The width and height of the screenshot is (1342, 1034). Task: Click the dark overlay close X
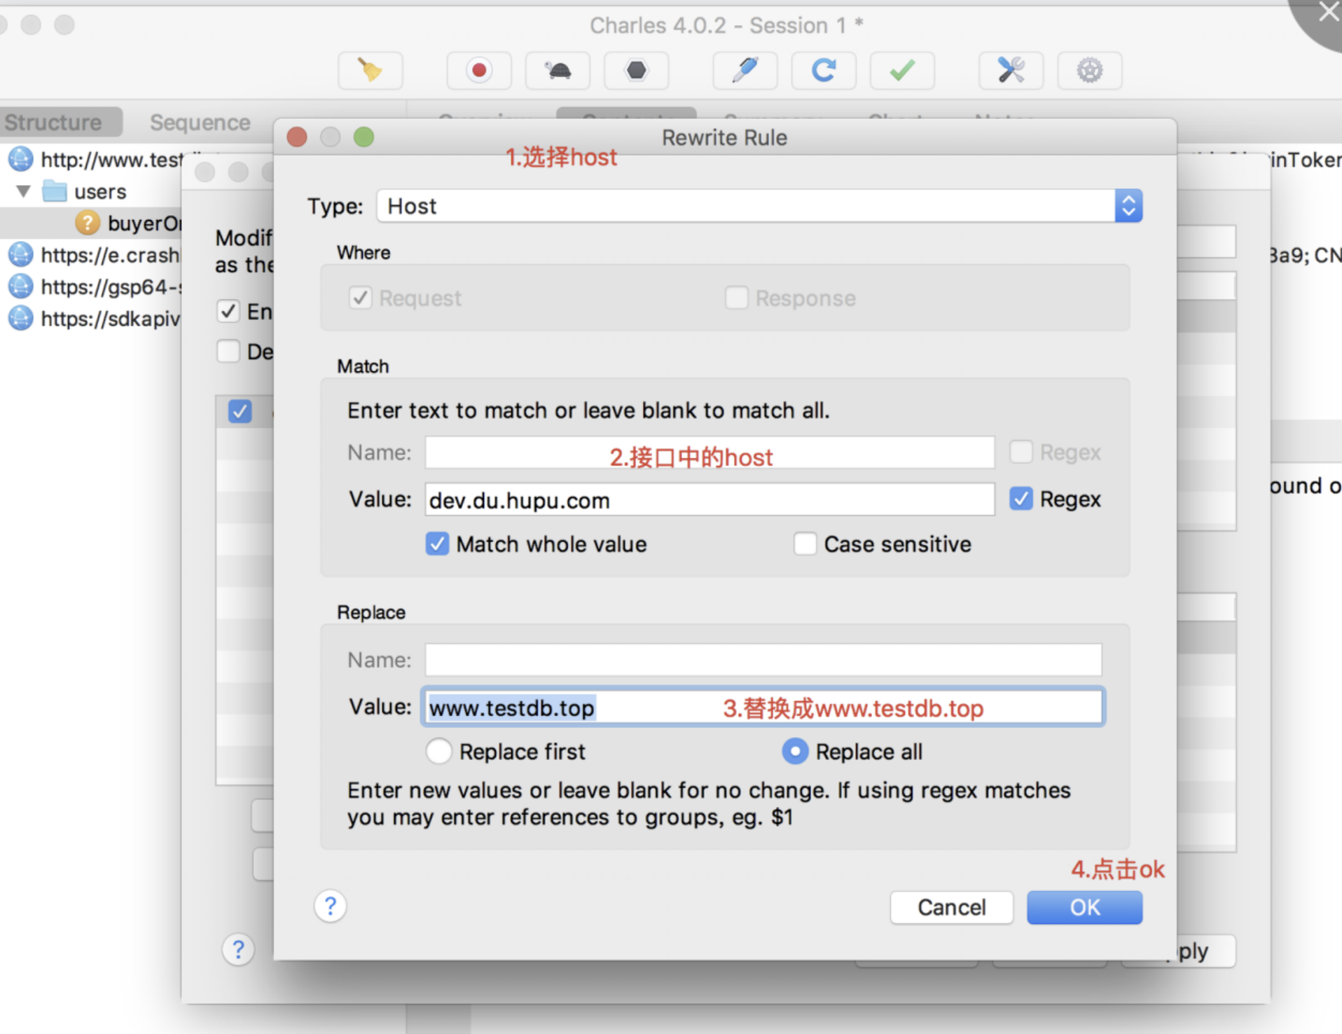1328,12
